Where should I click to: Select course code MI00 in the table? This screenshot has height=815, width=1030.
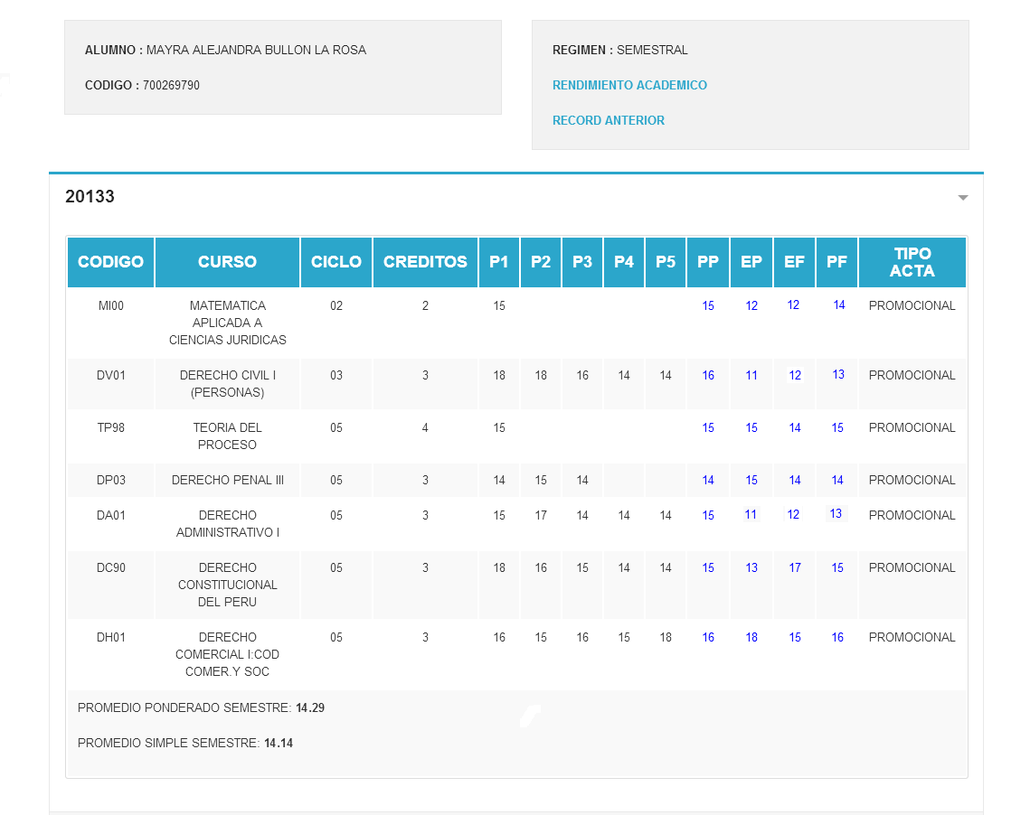(x=110, y=305)
